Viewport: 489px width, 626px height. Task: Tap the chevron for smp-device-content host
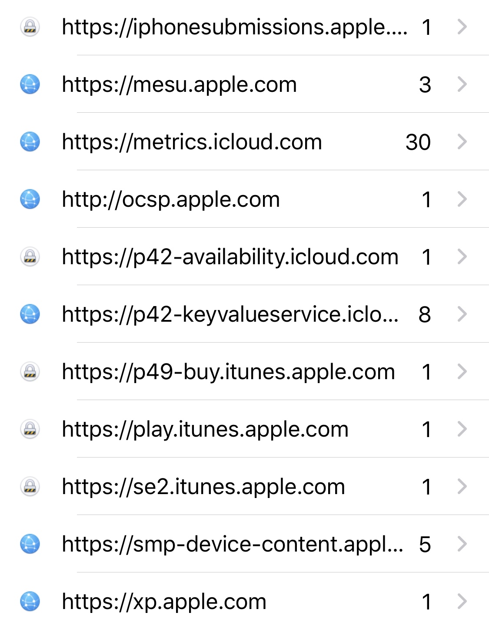(x=462, y=544)
